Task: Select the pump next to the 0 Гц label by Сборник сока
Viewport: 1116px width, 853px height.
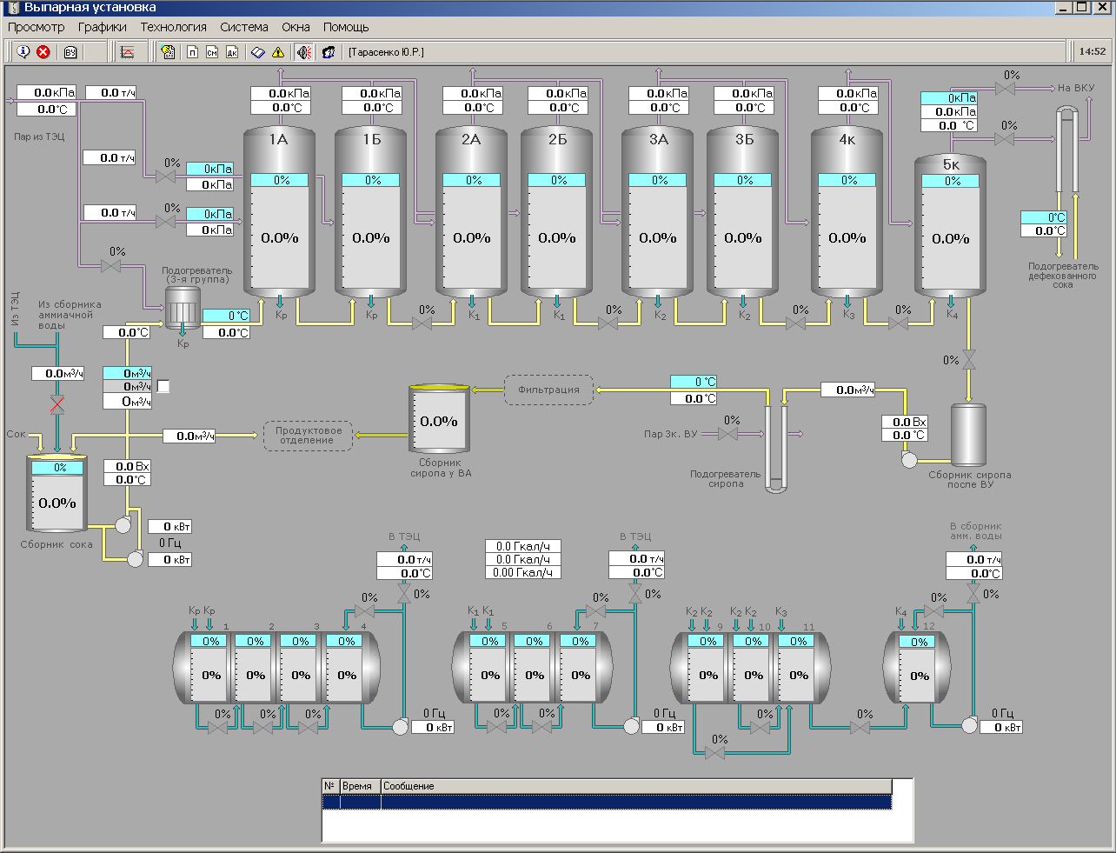Action: (x=135, y=559)
